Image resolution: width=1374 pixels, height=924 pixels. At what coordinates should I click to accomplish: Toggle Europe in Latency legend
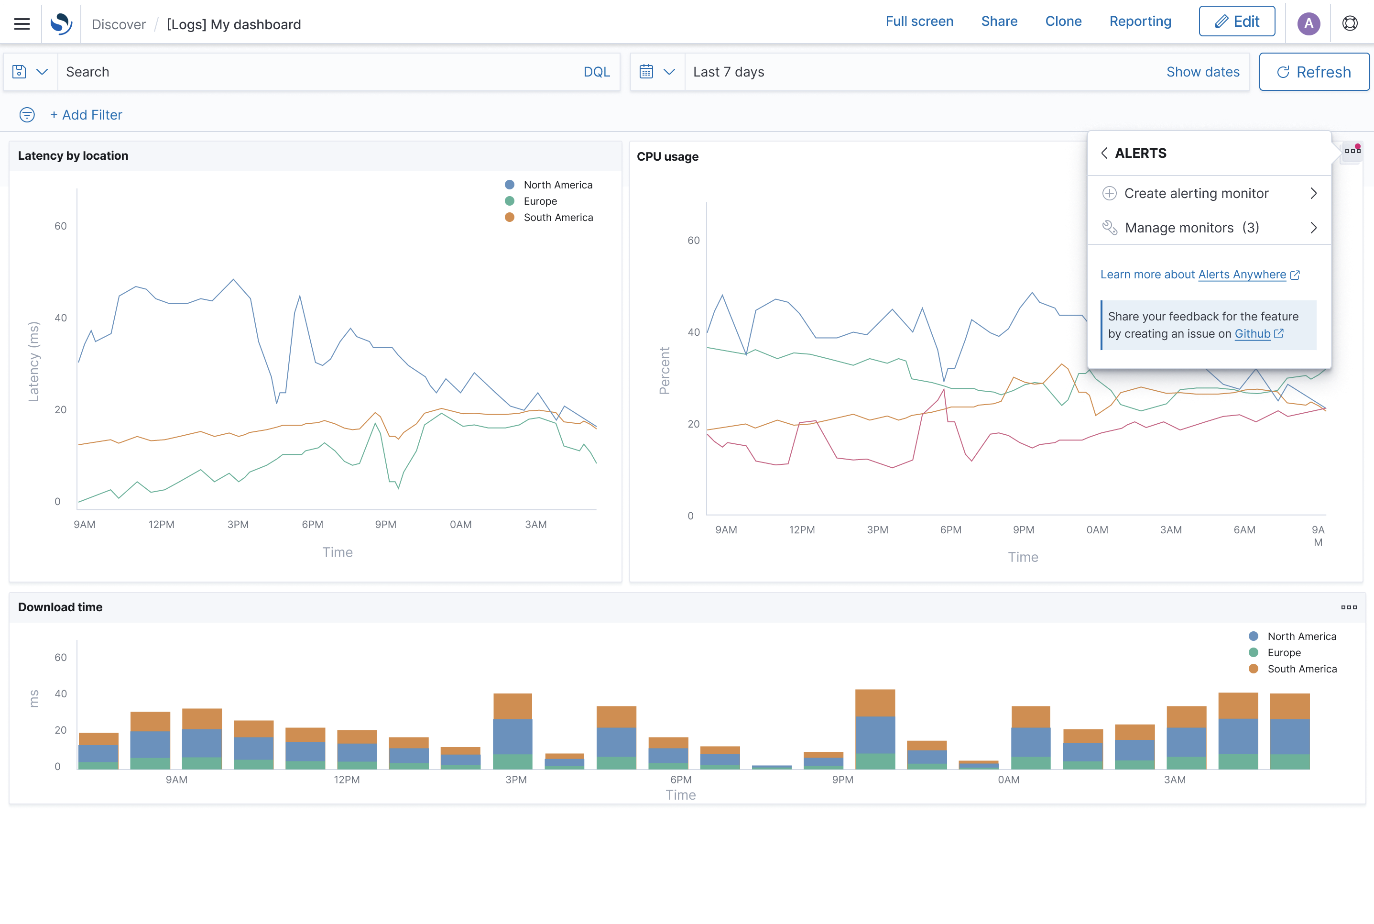tap(531, 201)
